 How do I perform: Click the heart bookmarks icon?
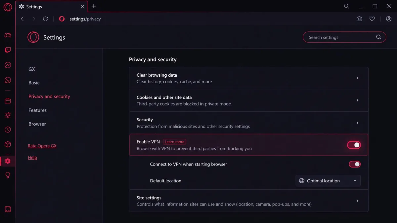click(x=372, y=19)
